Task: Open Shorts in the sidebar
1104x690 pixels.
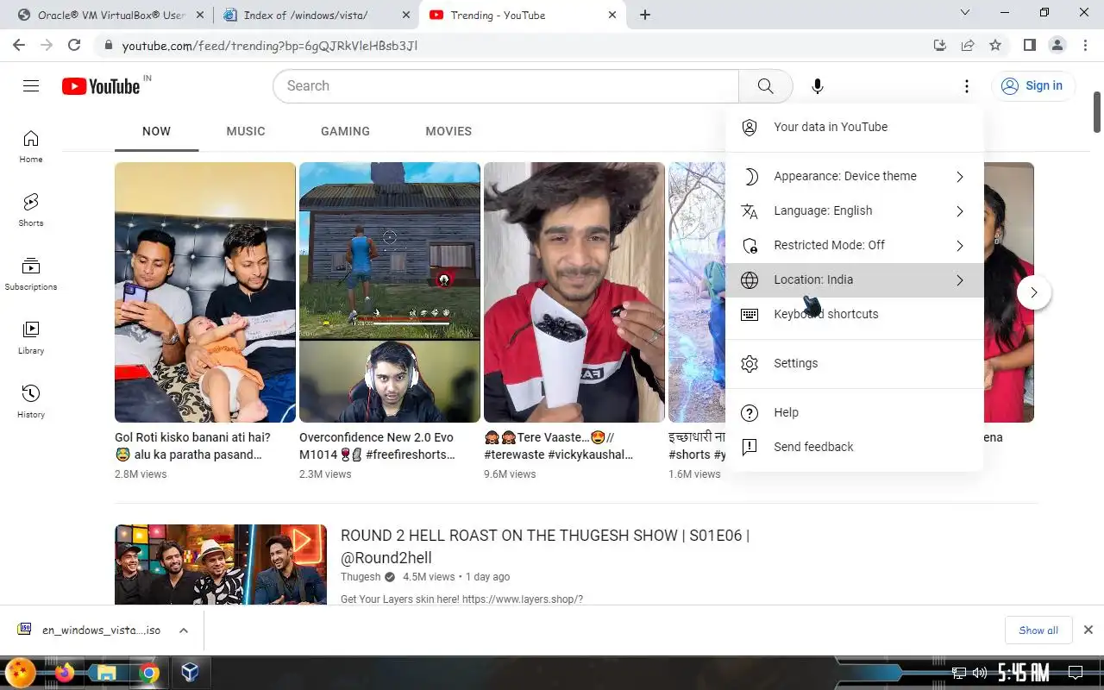Action: click(31, 210)
